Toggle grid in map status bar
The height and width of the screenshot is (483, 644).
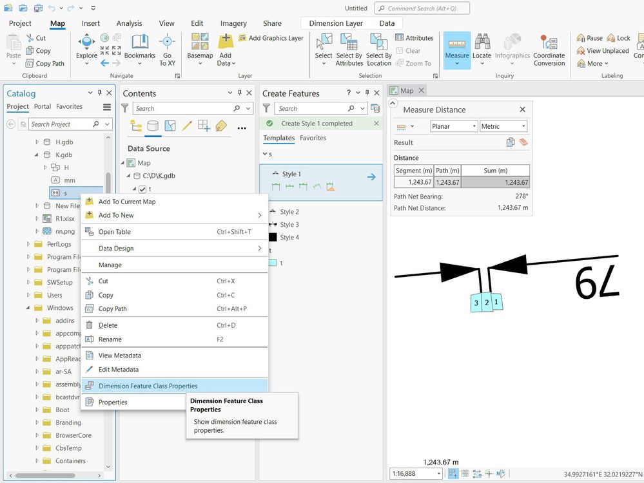click(465, 473)
